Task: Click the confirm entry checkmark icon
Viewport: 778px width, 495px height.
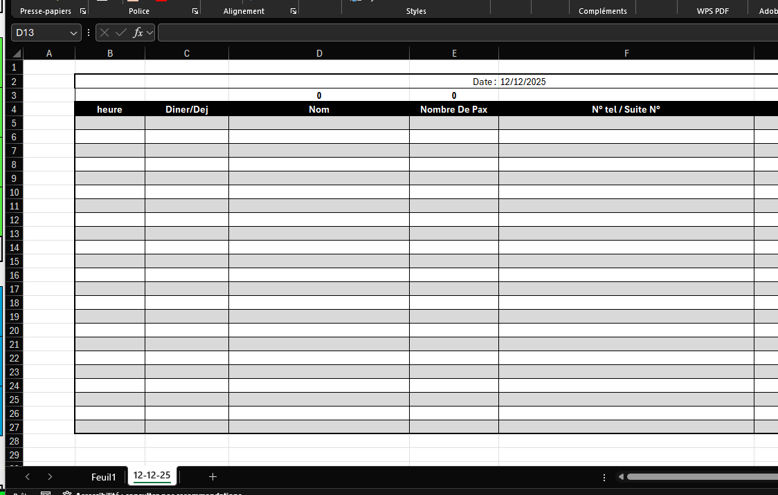Action: 121,32
